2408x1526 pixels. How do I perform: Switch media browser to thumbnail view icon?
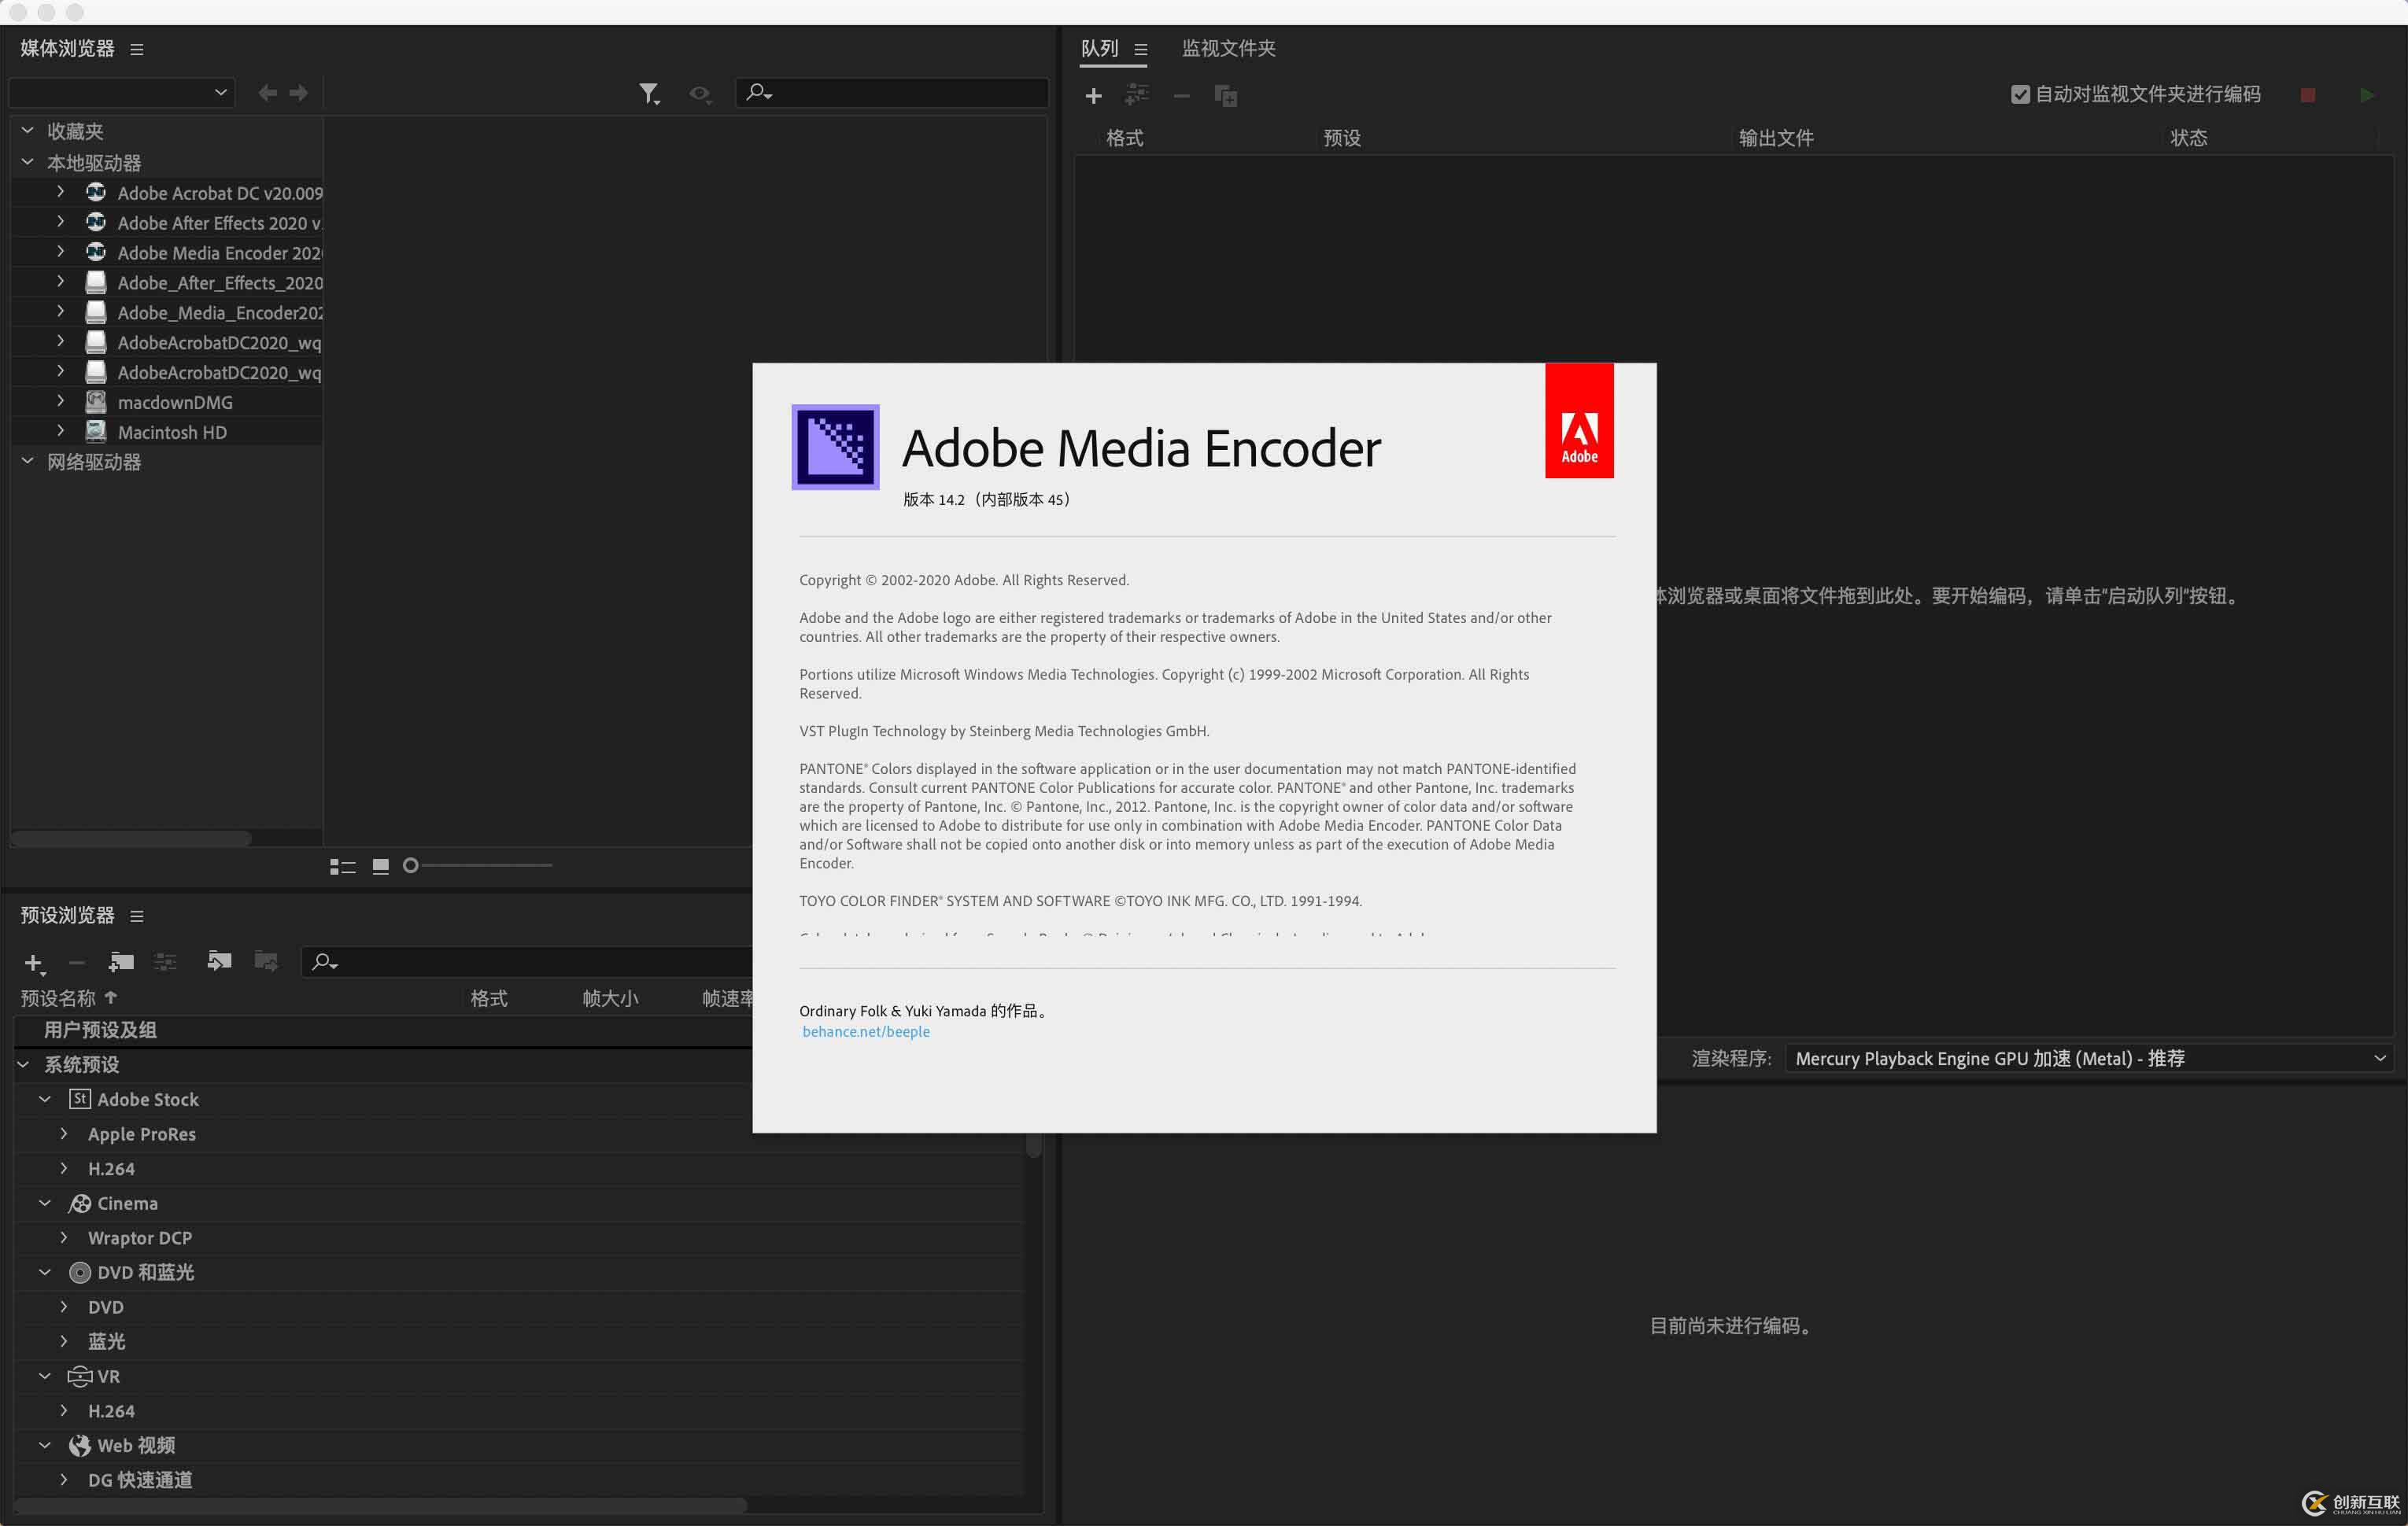pos(380,866)
